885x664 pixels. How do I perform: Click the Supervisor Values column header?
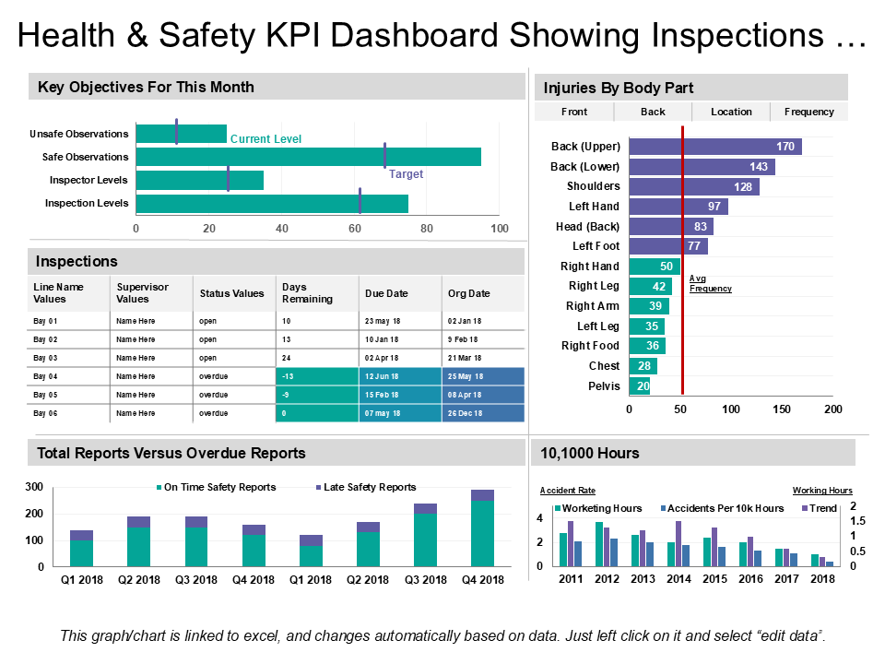pos(151,293)
